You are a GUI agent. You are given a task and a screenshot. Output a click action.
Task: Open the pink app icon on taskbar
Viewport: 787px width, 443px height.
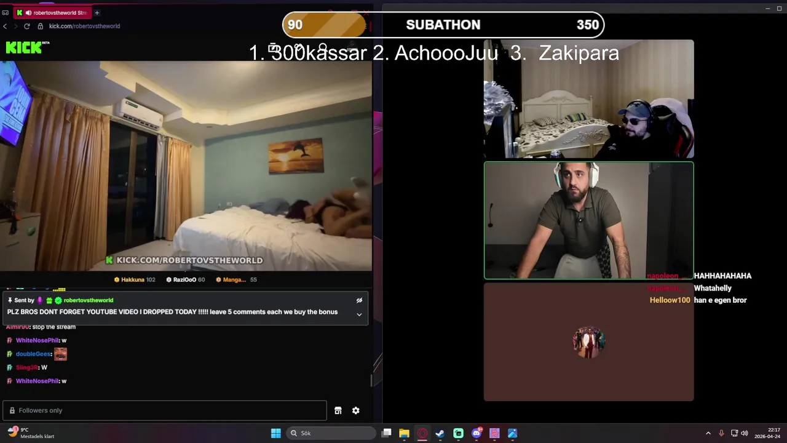pos(494,433)
